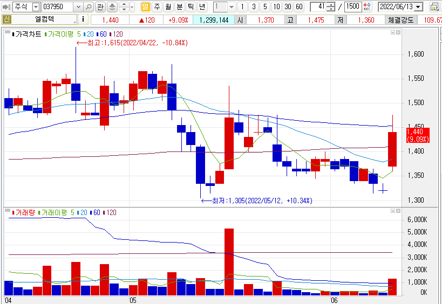The height and width of the screenshot is (304, 442).
Task: Increase the visible candle count 41 spinner up
Action: (x=331, y=4)
